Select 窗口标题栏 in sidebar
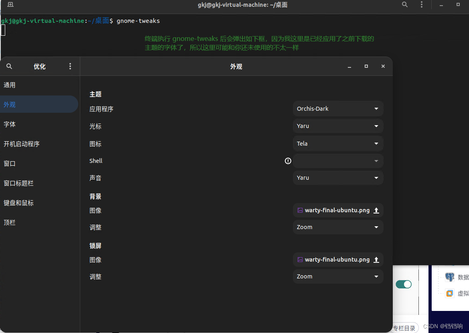469x333 pixels. [x=39, y=183]
